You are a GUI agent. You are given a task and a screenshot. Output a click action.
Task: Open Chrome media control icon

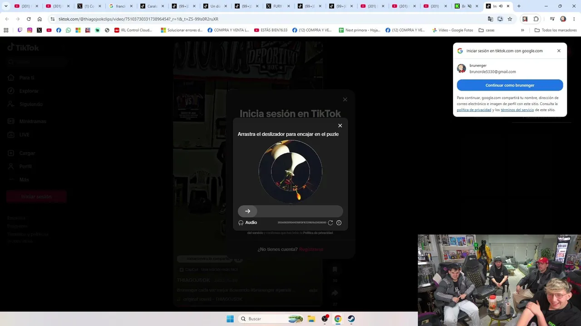552,19
